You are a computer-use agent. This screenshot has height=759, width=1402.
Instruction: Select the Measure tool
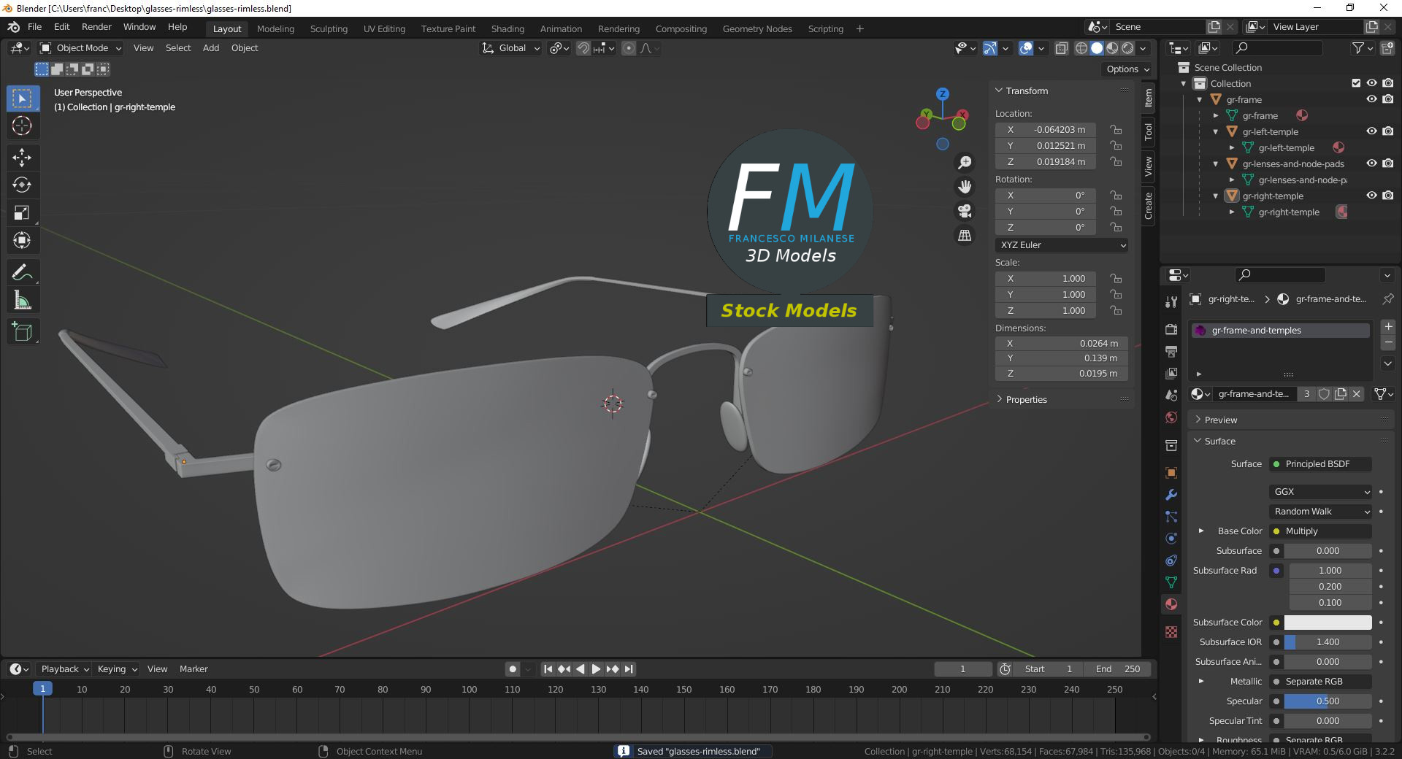(x=22, y=300)
